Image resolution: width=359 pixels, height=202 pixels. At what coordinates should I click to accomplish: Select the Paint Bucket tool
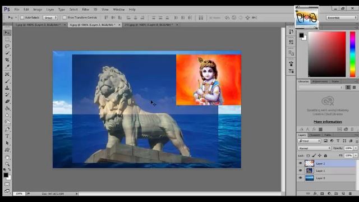[x=7, y=108]
